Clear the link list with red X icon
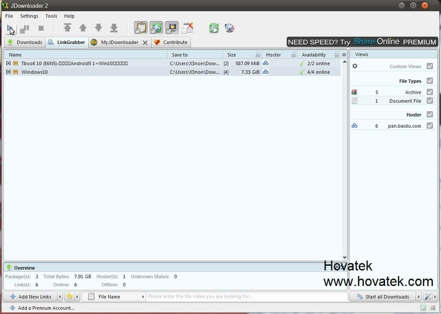441x314 pixels. [x=188, y=27]
